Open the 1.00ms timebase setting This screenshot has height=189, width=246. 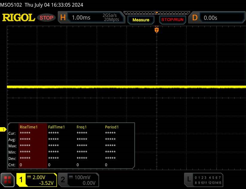pos(81,18)
